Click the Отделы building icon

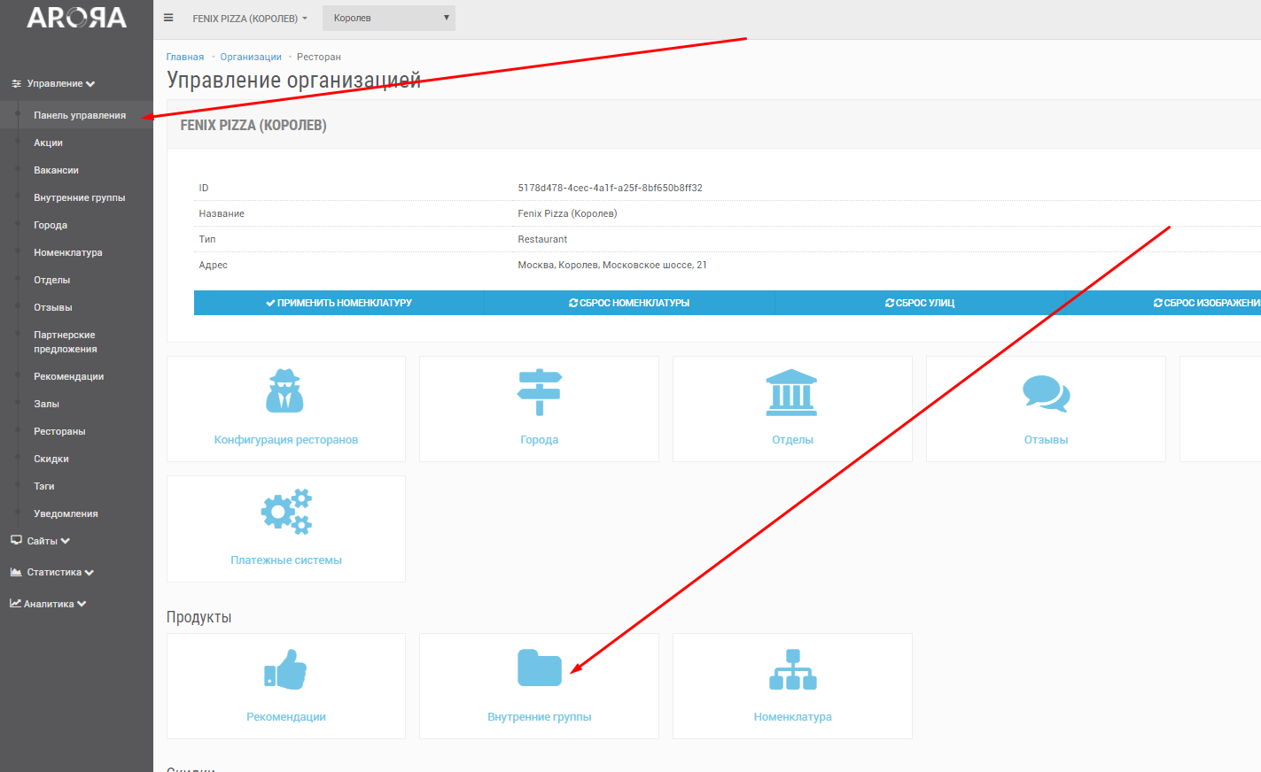pos(792,392)
